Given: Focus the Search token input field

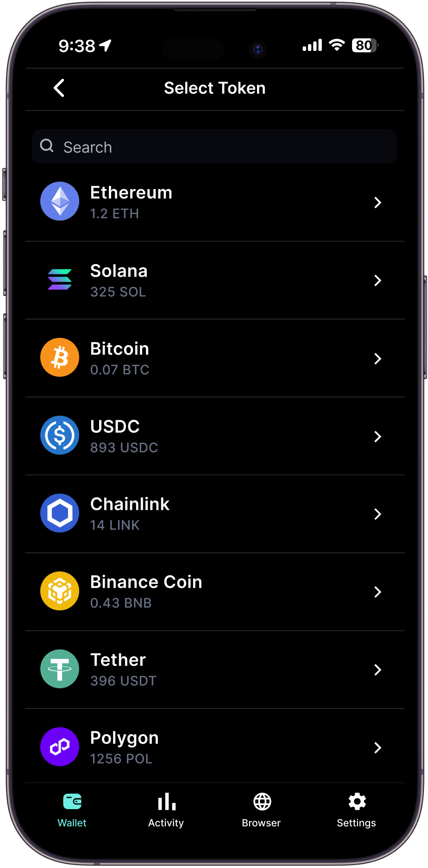Looking at the screenshot, I should tap(214, 147).
